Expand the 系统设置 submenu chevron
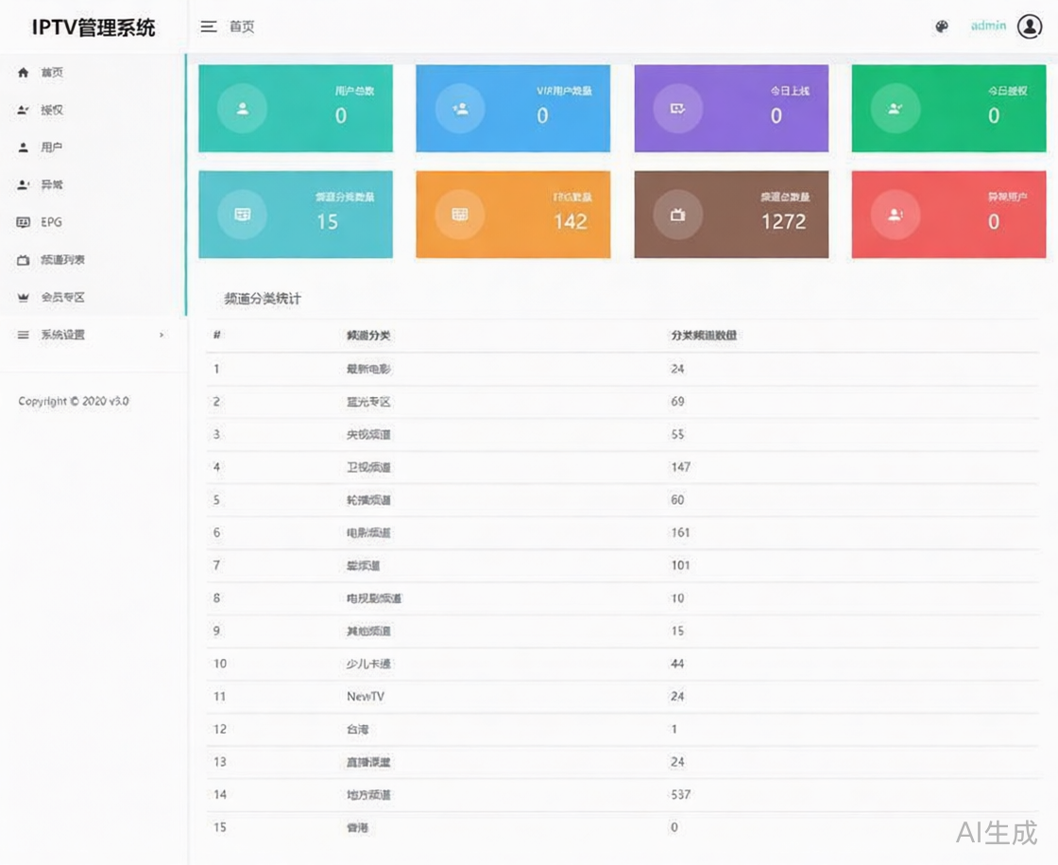 click(161, 335)
